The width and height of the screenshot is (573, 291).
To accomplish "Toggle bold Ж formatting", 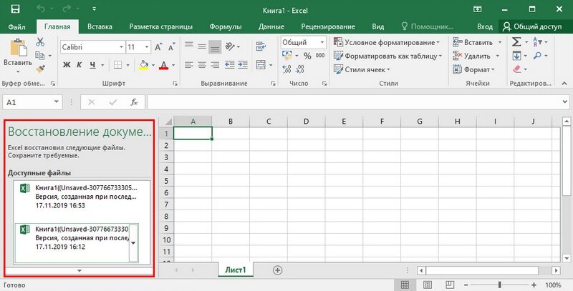I will [x=67, y=65].
